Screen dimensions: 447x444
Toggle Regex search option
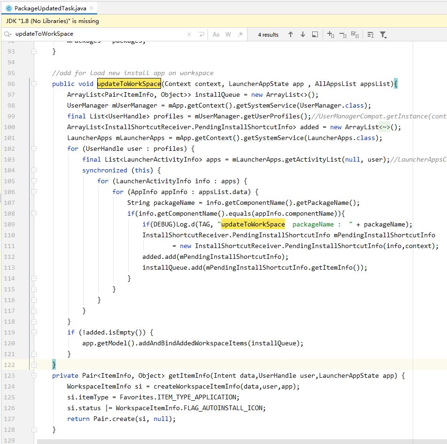point(240,34)
